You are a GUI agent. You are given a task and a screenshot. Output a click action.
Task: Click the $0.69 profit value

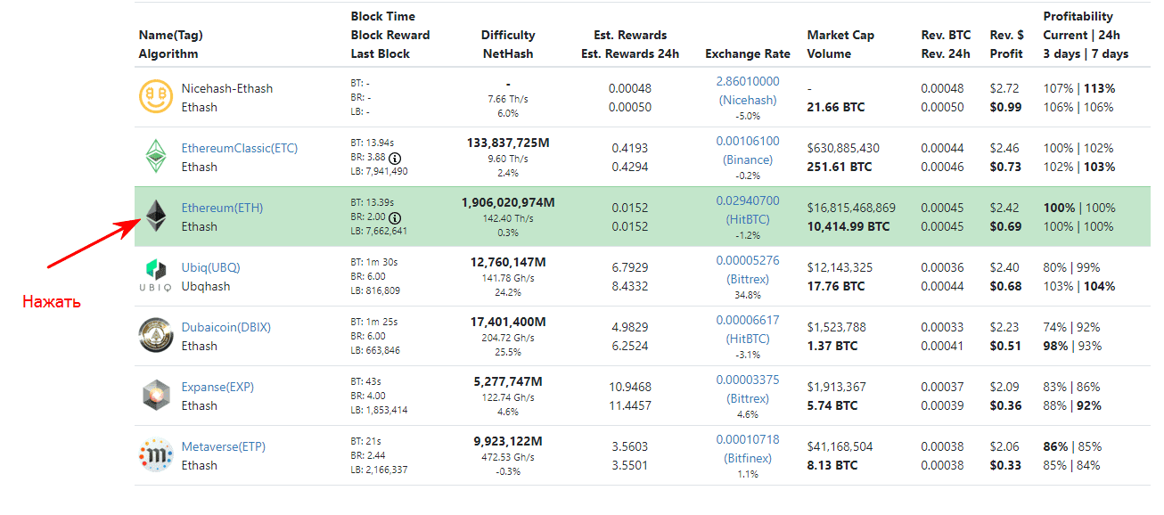(1006, 226)
